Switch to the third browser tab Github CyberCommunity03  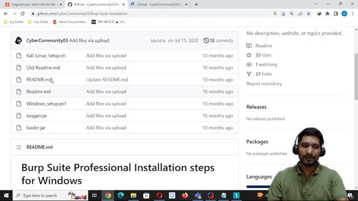[159, 4]
